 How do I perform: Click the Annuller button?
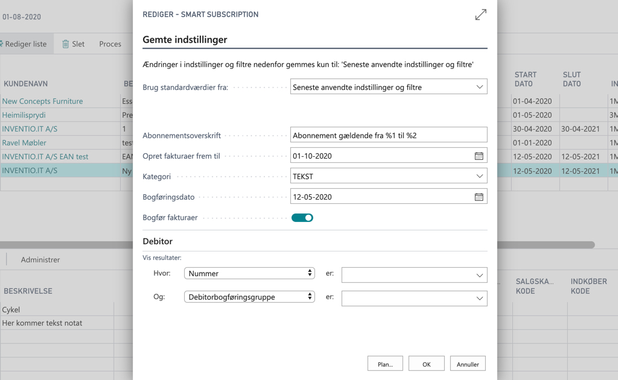[x=468, y=364]
